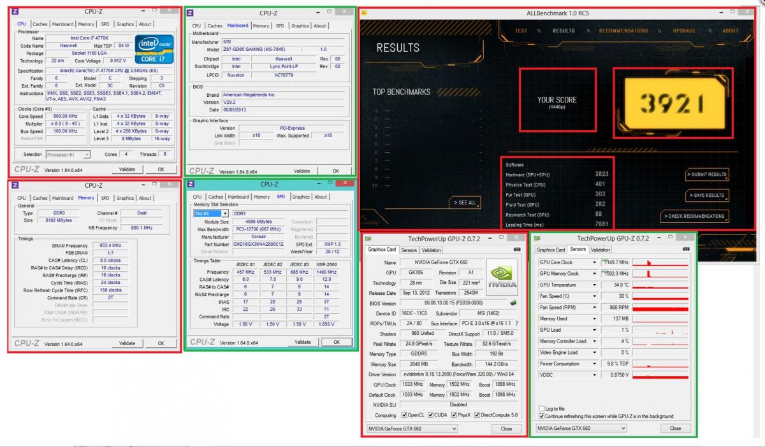765x447 pixels.
Task: Click Close in GPU-Z Graphics Card window
Action: click(507, 429)
